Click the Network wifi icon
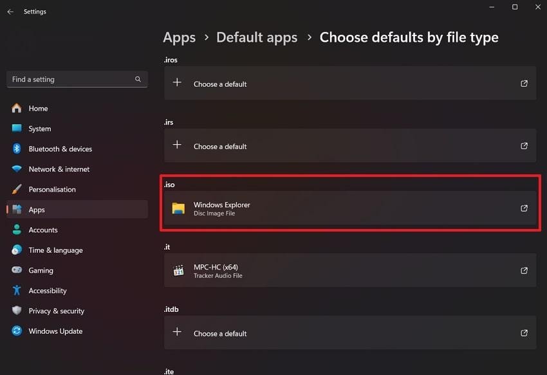The height and width of the screenshot is (375, 547). tap(16, 169)
